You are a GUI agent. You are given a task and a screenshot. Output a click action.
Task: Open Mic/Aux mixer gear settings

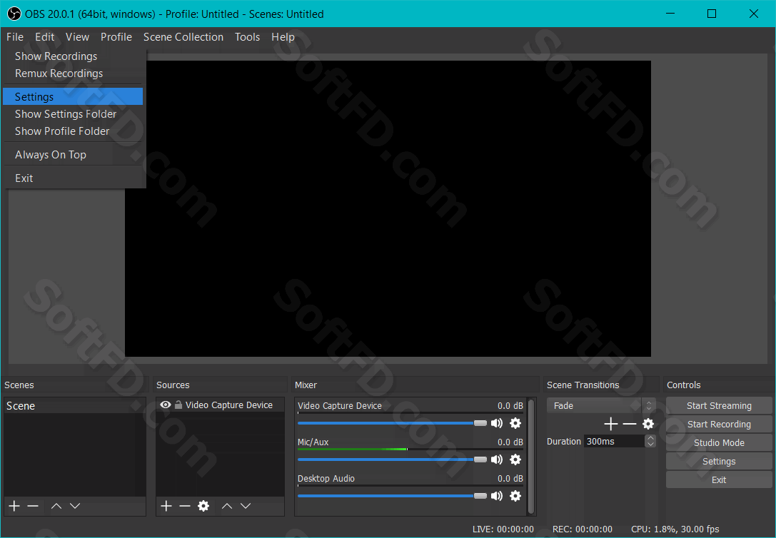click(515, 460)
